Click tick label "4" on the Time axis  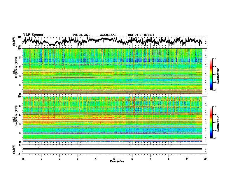tap(96, 159)
